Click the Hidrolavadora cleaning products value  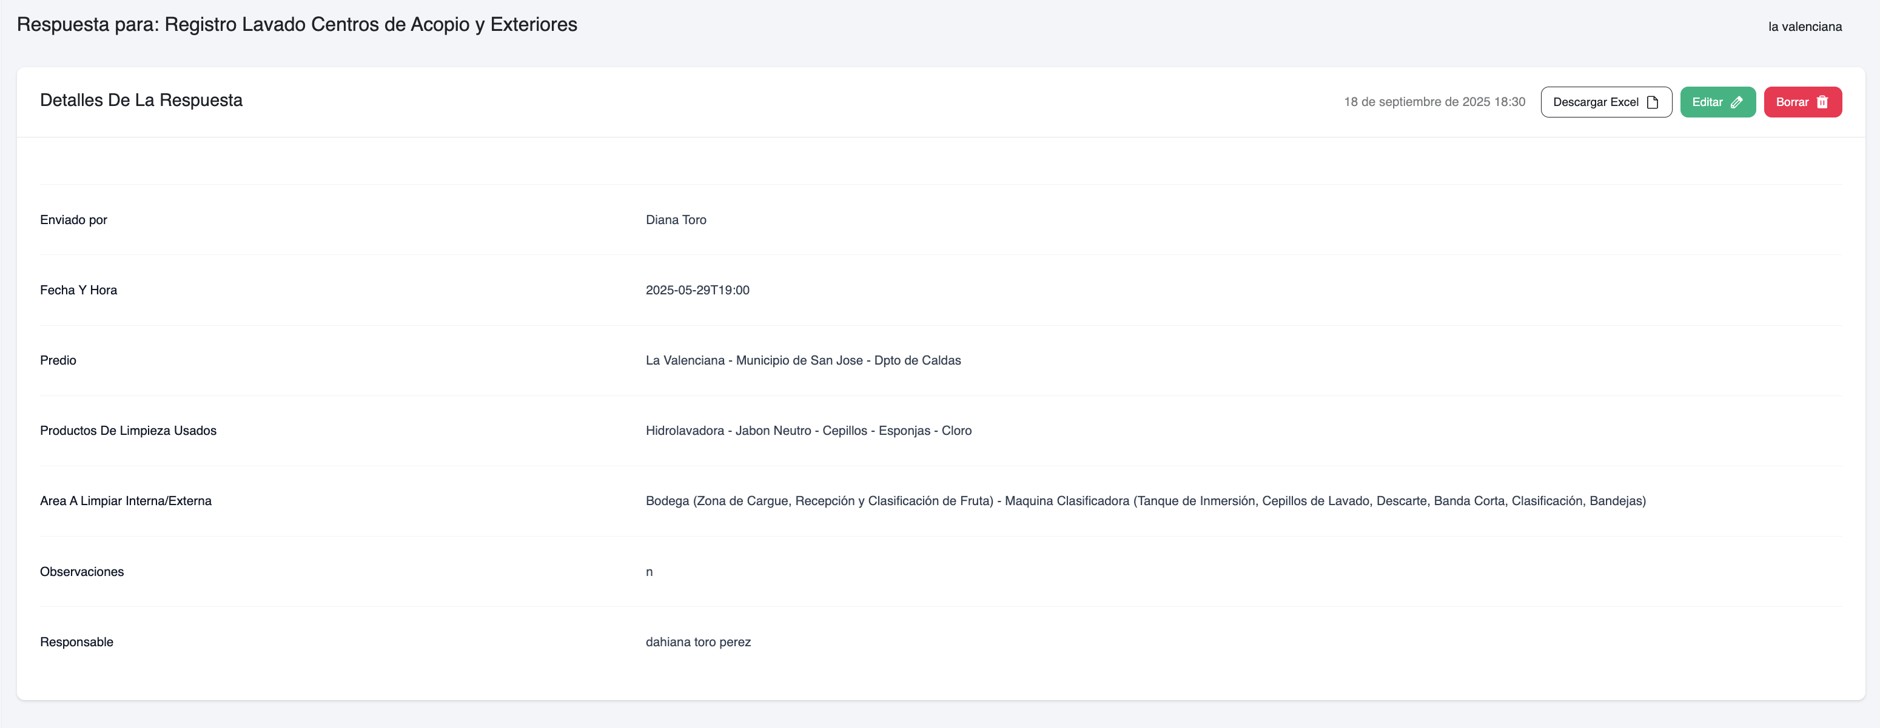(808, 431)
